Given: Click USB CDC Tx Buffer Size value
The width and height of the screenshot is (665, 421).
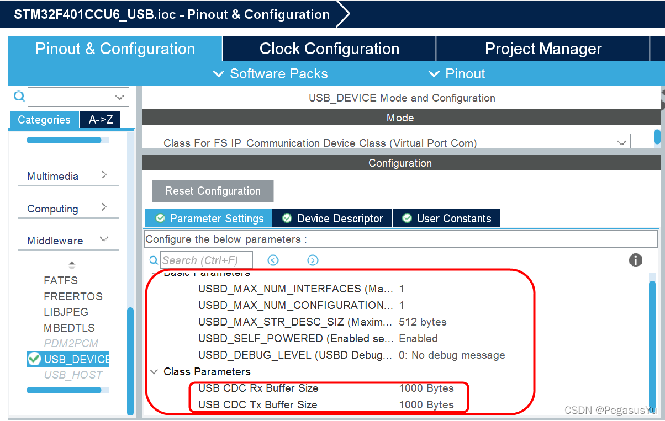Looking at the screenshot, I should click(x=426, y=404).
